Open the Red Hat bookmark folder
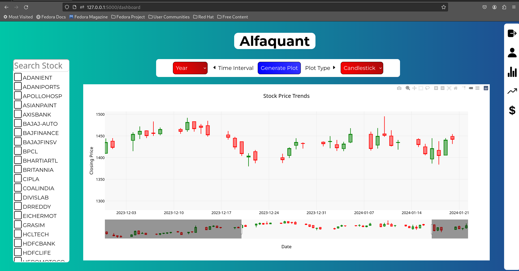 coord(203,17)
